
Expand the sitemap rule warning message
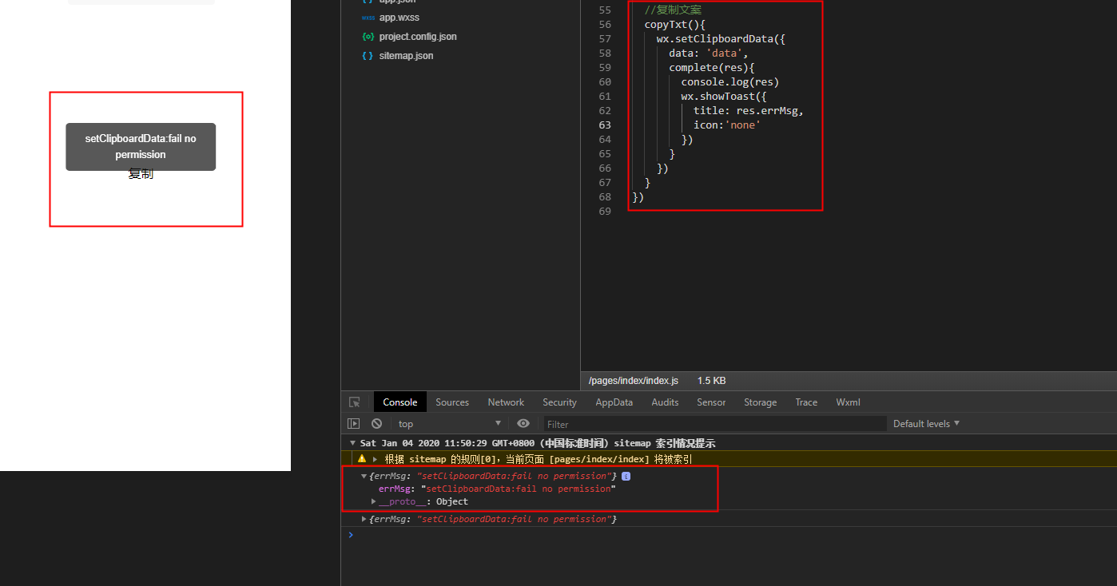pos(376,459)
